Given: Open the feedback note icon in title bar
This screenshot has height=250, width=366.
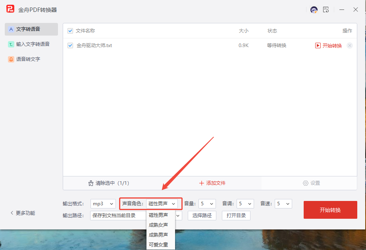Looking at the screenshot, I should (x=326, y=10).
